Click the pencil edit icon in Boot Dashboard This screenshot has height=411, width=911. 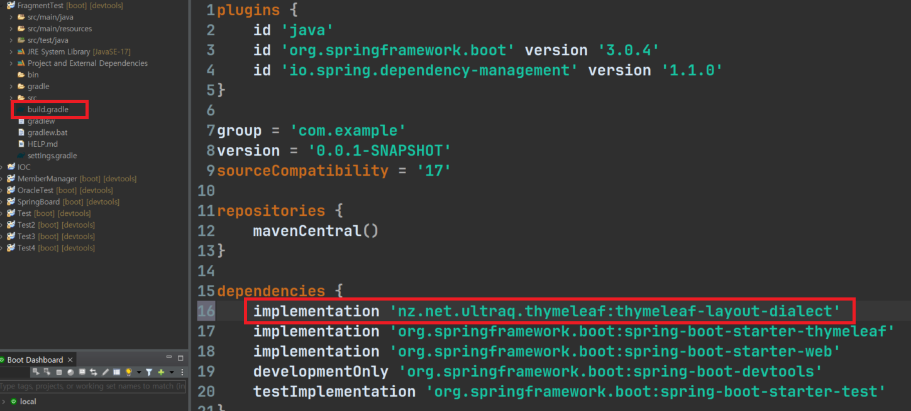coord(105,372)
